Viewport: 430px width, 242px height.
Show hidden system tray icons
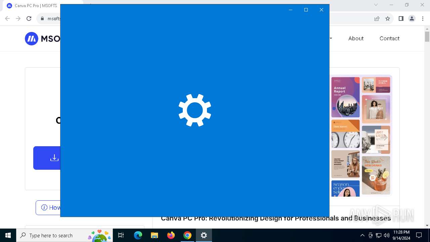(x=362, y=235)
